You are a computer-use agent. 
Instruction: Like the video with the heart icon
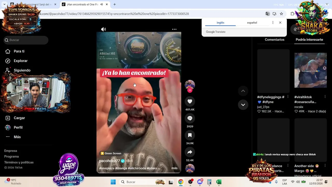190,101
